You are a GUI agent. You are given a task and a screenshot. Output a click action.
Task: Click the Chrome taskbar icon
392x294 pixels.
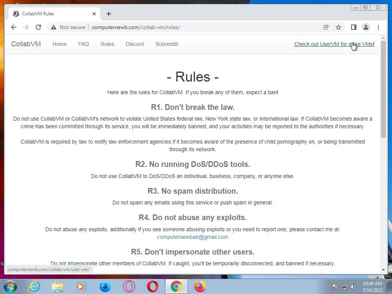click(x=176, y=286)
